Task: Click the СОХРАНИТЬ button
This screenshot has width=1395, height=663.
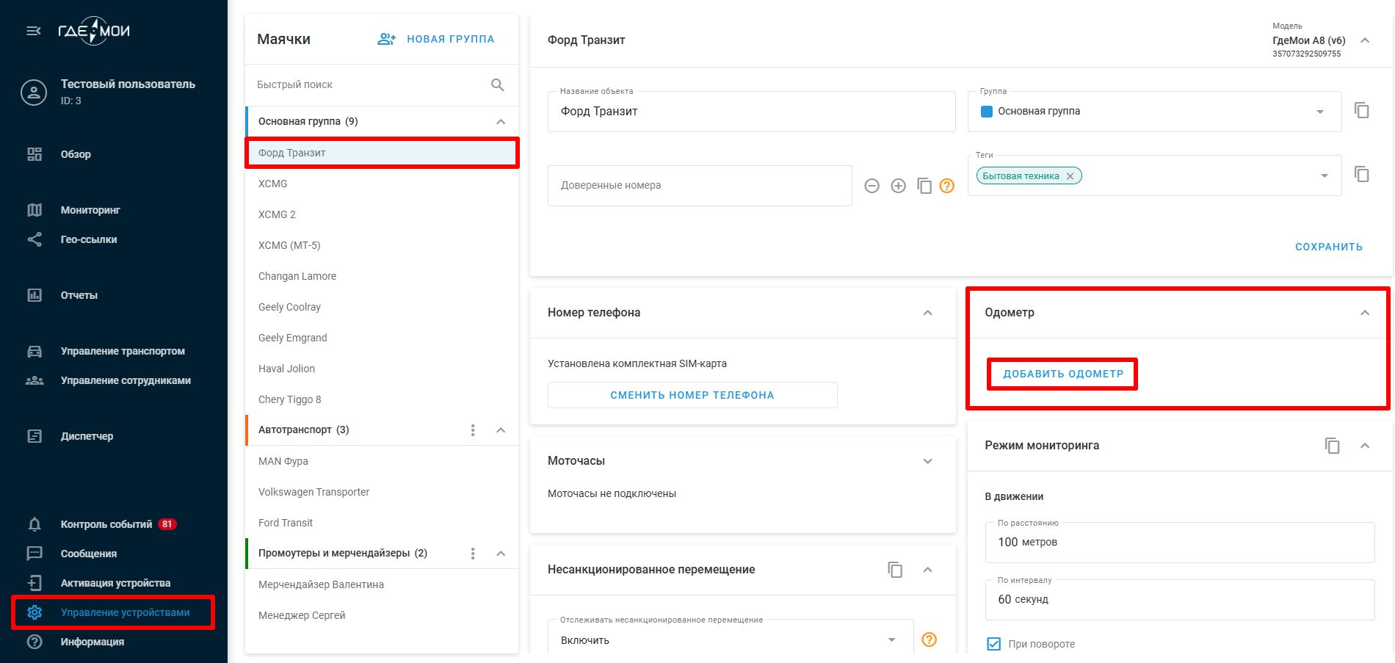Action: coord(1328,247)
